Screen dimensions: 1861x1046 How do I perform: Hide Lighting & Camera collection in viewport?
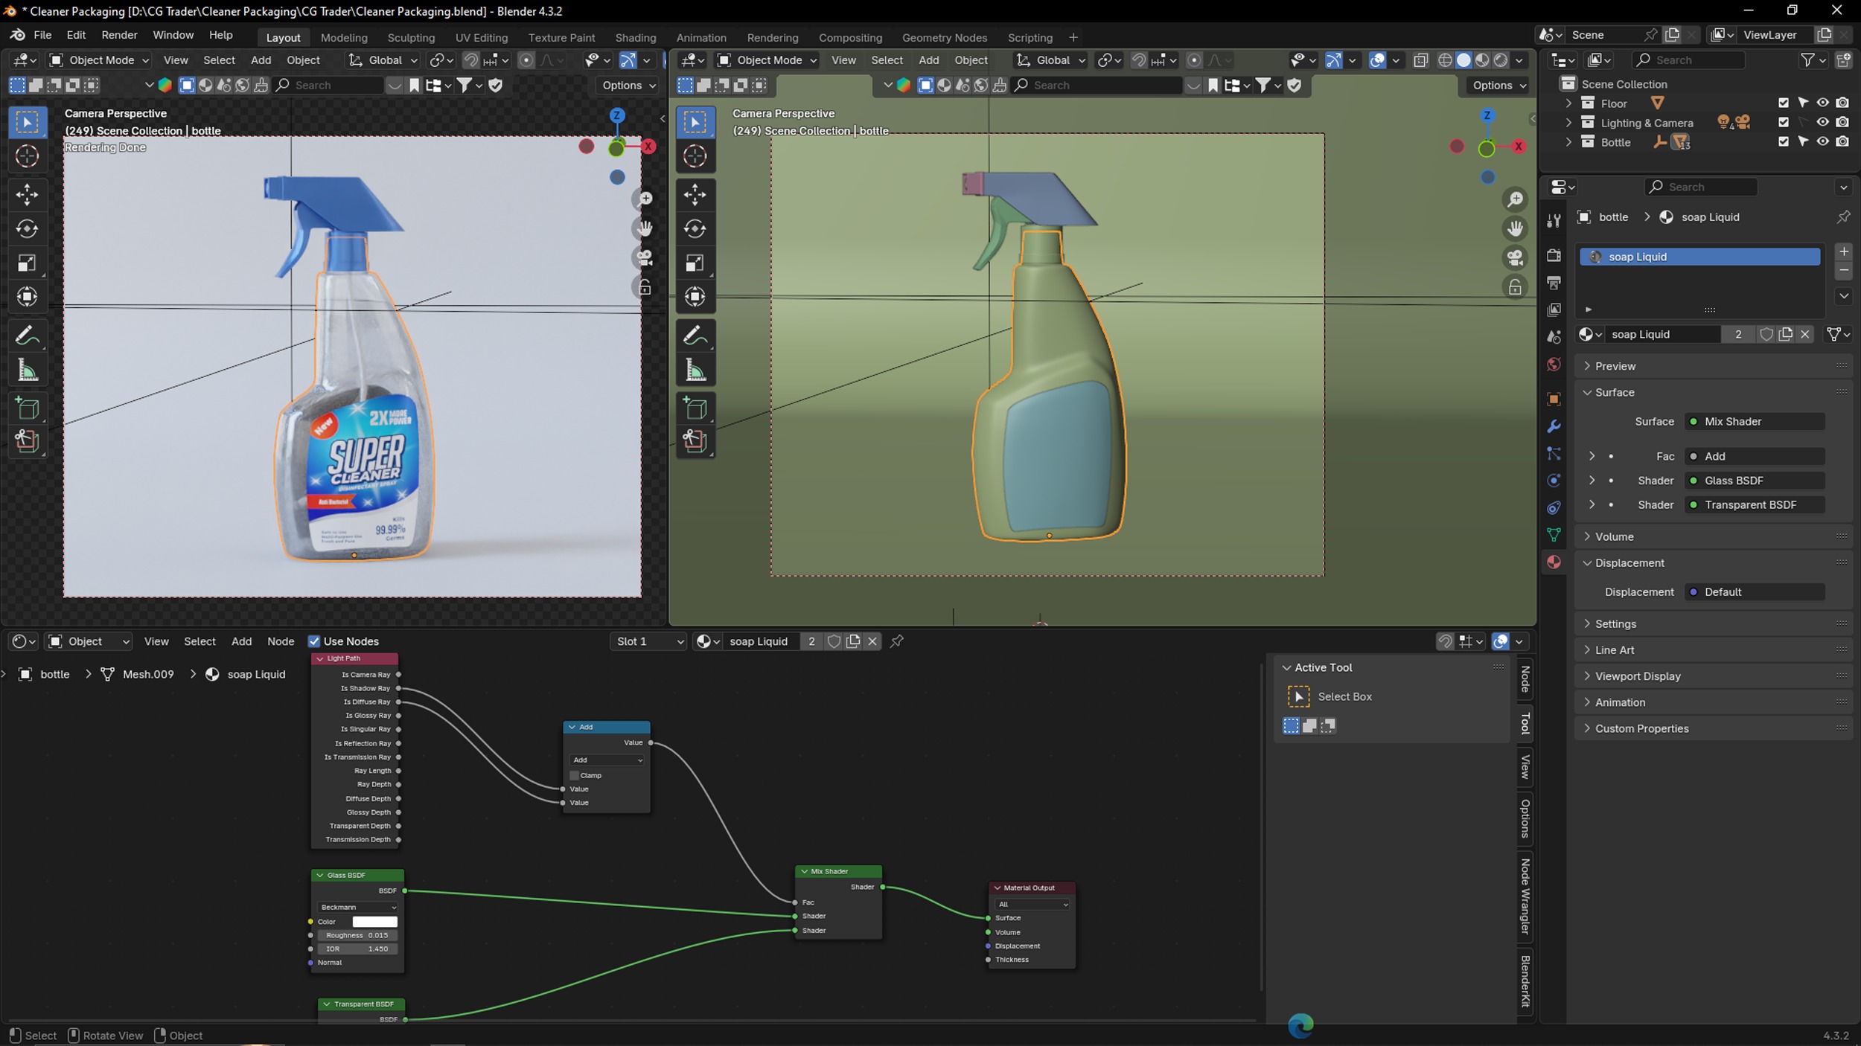pyautogui.click(x=1822, y=122)
